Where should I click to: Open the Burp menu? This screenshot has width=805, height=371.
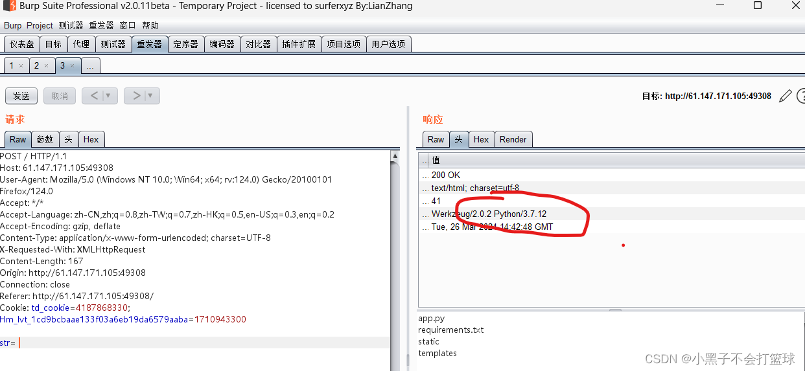point(12,25)
